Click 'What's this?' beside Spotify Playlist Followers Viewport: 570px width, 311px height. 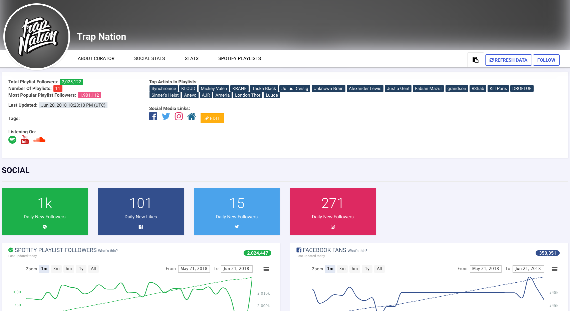pos(108,251)
